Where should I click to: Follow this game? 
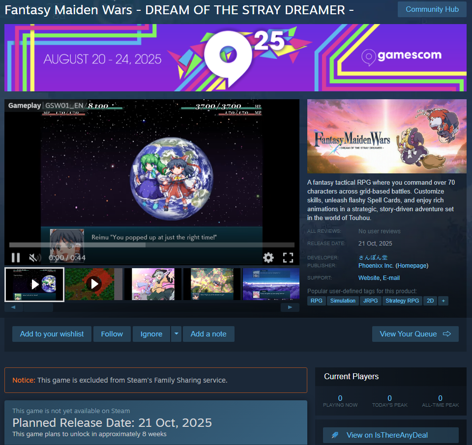pos(112,334)
